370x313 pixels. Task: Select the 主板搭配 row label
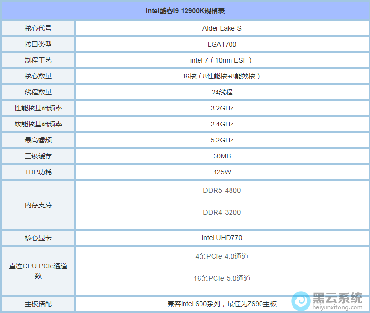38,304
